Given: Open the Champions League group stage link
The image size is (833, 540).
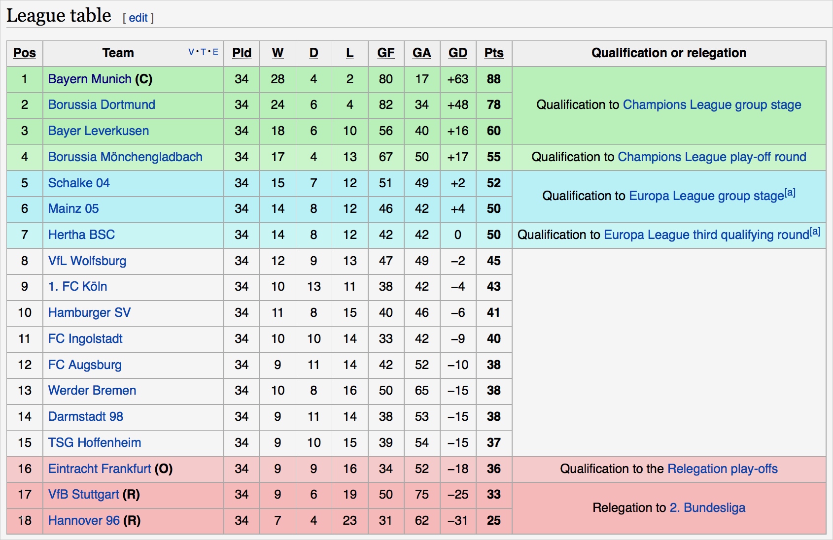Looking at the screenshot, I should 712,104.
